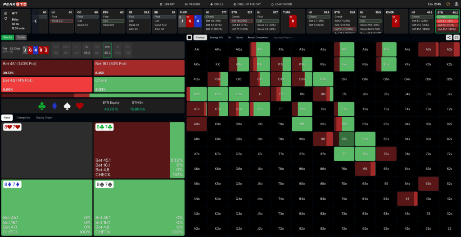
Task: Open the user profile icon
Action: (456, 4)
